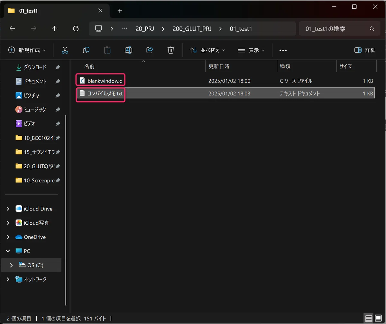Show hidden path segments via ellipsis
Viewport: 386px width, 324px height.
125,29
